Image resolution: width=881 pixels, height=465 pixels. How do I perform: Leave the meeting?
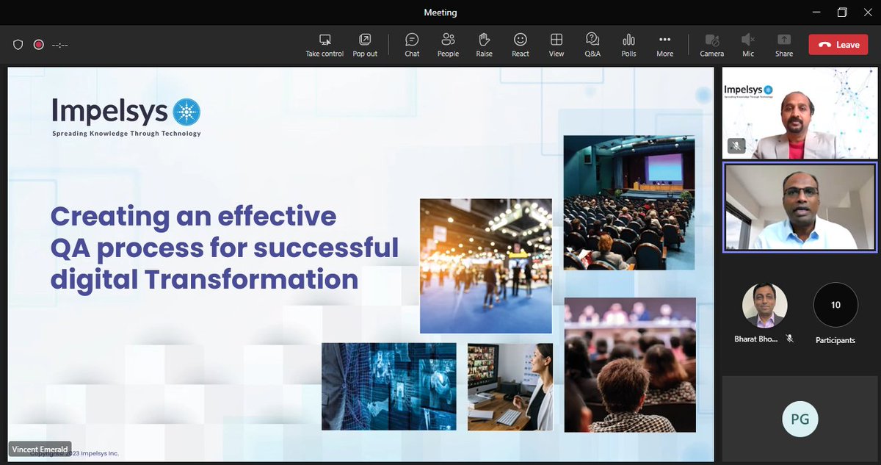pyautogui.click(x=838, y=44)
